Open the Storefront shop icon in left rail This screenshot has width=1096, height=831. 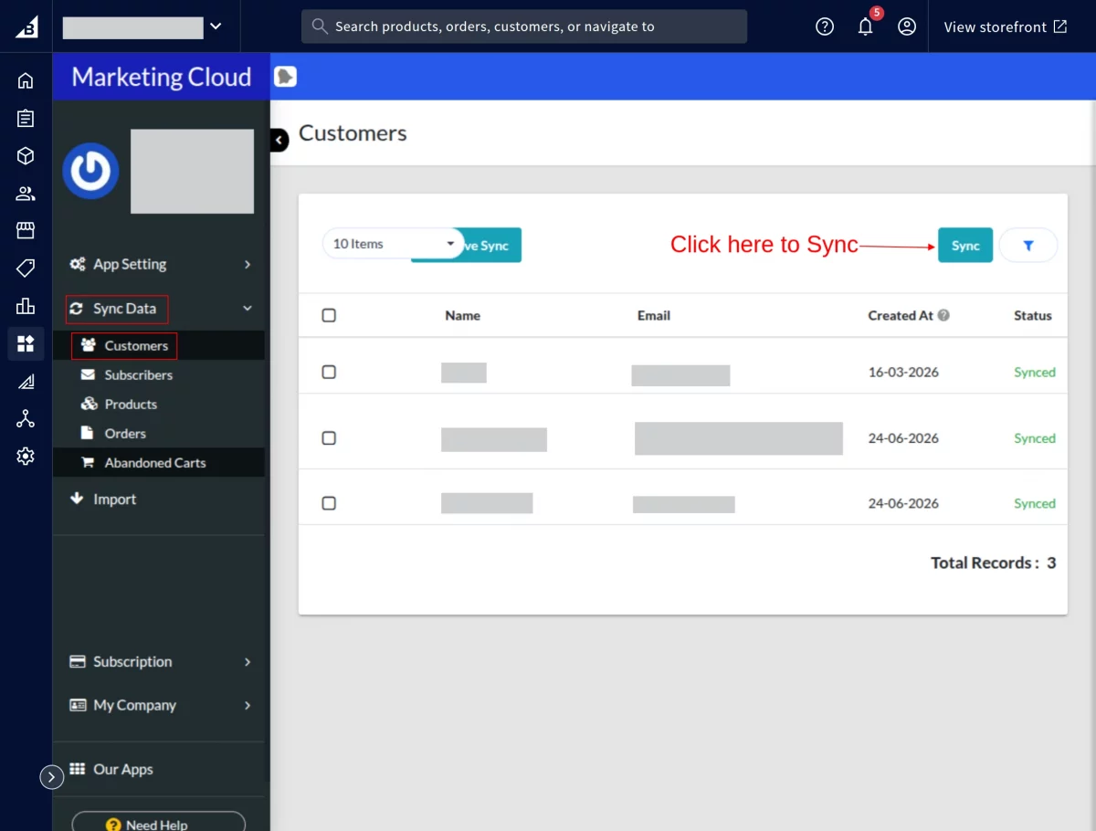point(26,230)
